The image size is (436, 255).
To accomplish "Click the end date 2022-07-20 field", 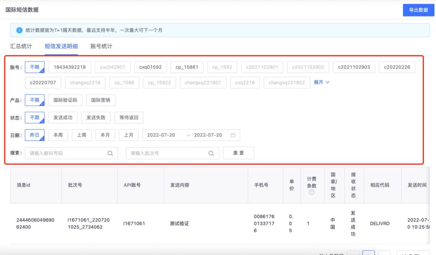I will click(208, 135).
